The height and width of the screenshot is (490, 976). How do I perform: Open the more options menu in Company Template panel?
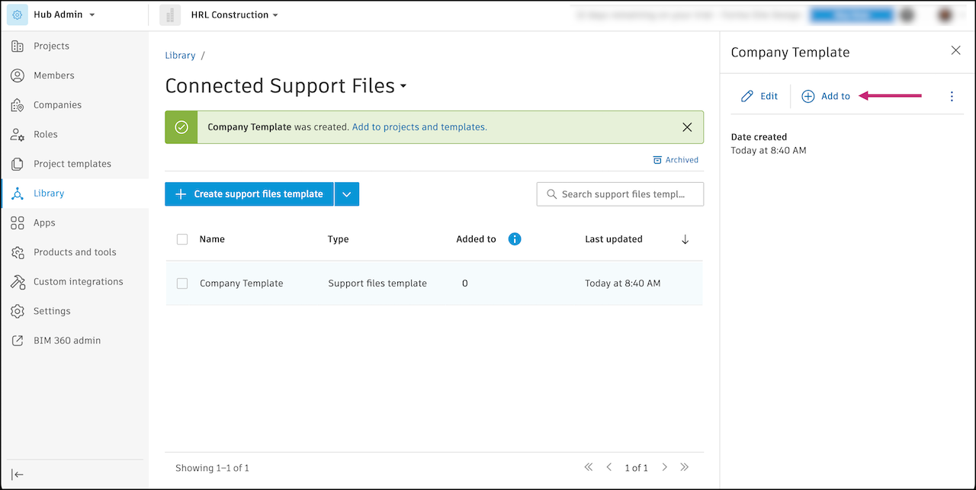951,96
